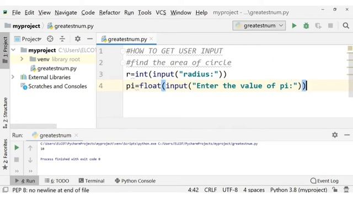Click Python 3.8 (myproject) interpreter

pos(298,190)
